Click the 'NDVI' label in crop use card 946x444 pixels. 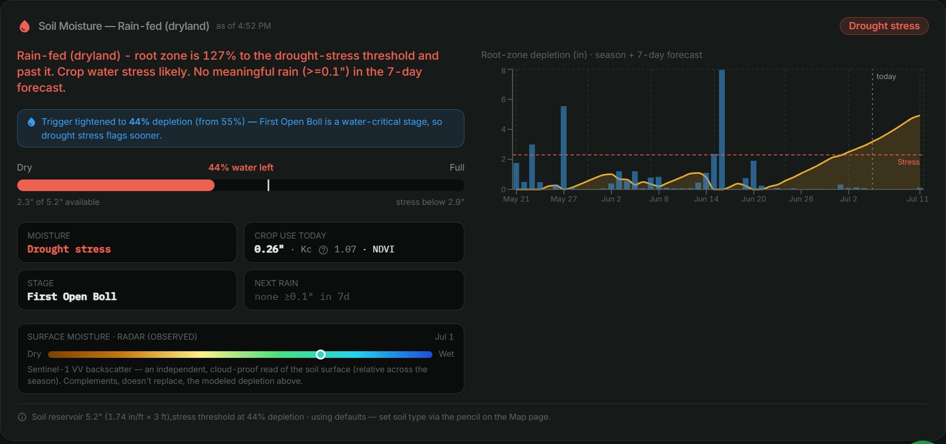383,250
